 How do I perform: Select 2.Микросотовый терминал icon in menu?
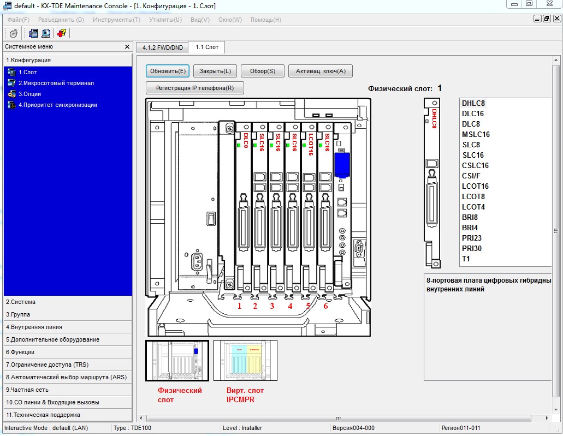[13, 83]
